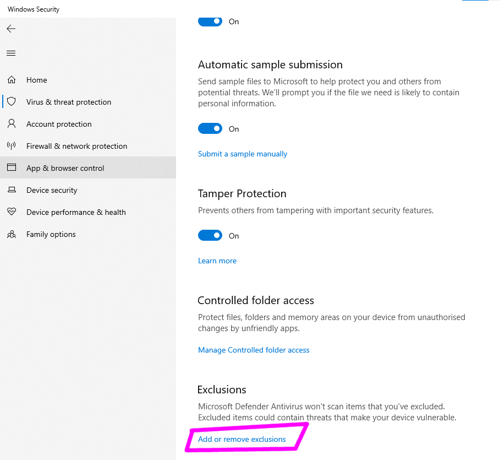The height and width of the screenshot is (460, 499).
Task: Open Family options in sidebar
Action: click(x=51, y=234)
